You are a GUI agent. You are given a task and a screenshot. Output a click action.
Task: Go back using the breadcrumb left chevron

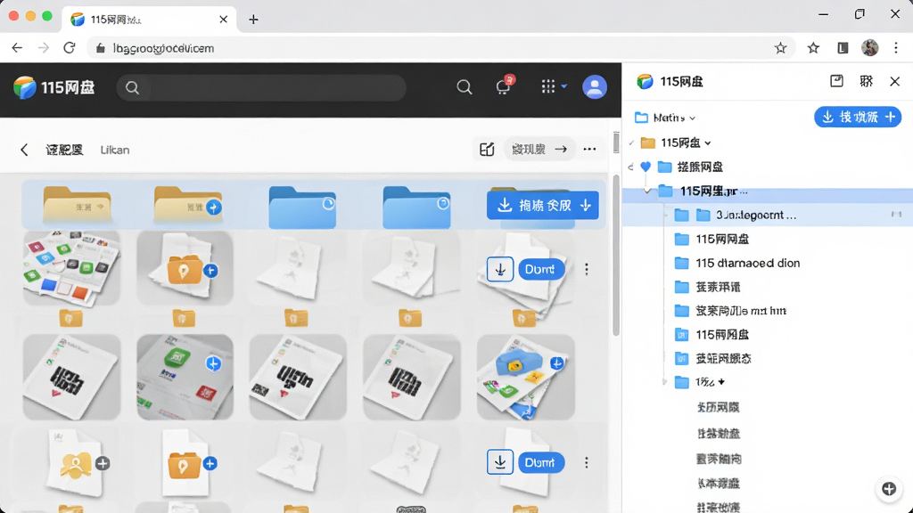(x=24, y=150)
